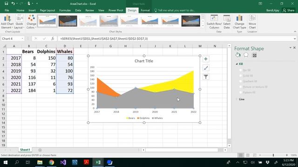Select Pattern fill radio option
The width and height of the screenshot is (298, 167).
click(241, 92)
